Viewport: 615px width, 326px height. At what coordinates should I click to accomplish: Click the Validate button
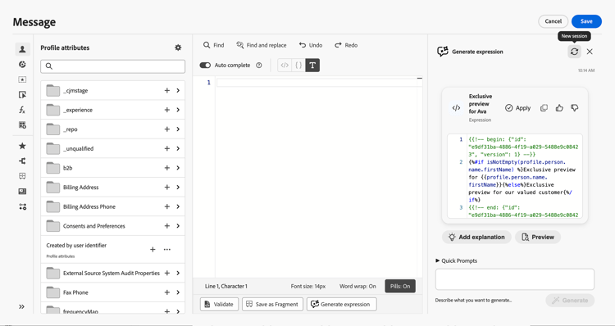pyautogui.click(x=219, y=304)
